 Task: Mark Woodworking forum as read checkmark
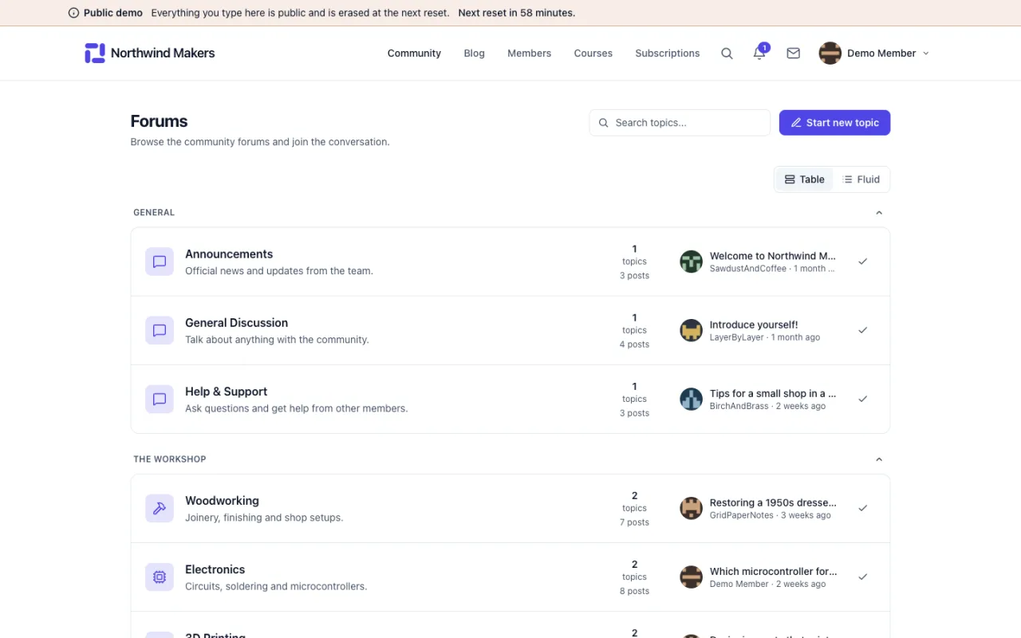862,508
